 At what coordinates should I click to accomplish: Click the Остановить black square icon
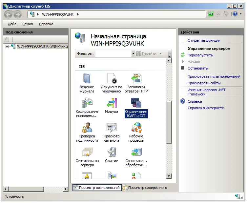183,68
